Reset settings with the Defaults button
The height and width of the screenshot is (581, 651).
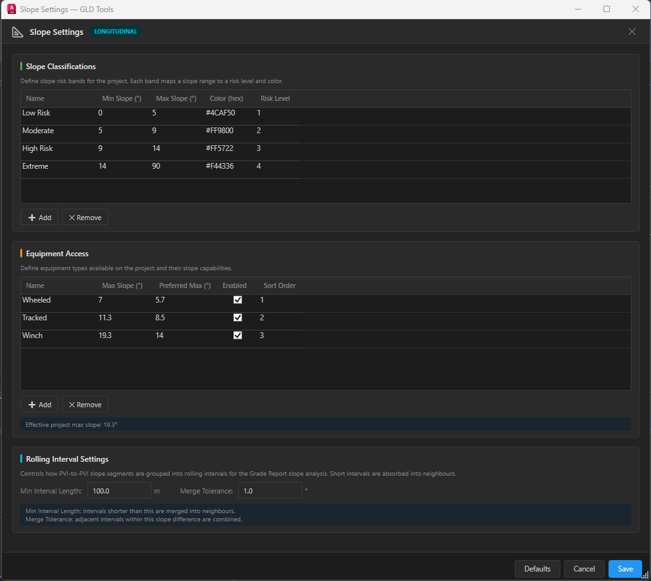[537, 569]
